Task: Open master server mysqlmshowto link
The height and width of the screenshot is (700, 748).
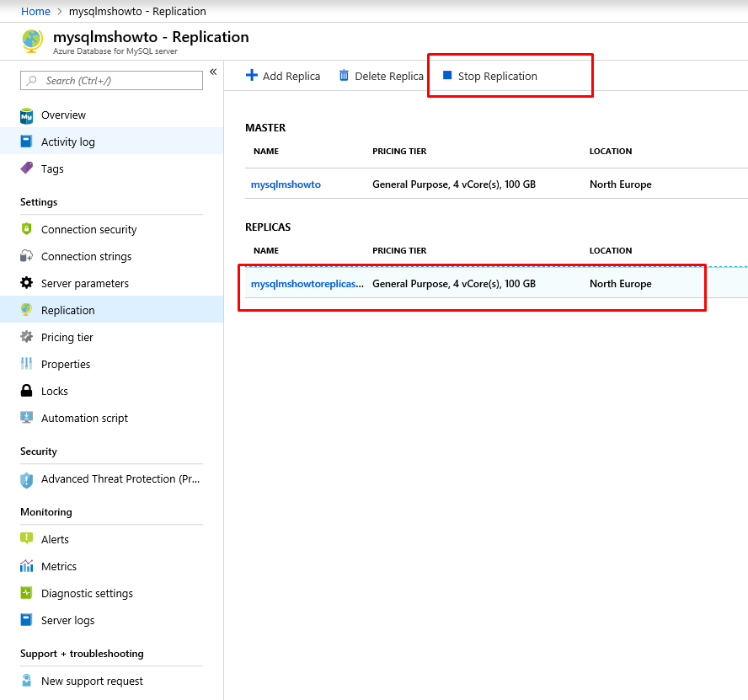Action: [286, 184]
